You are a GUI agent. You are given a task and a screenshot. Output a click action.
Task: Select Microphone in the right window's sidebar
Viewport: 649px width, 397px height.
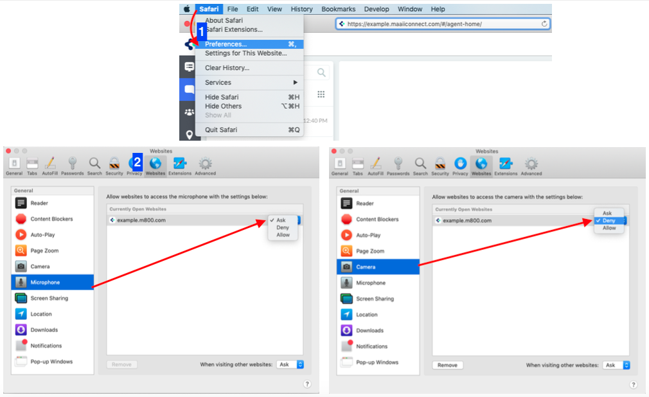tap(378, 283)
